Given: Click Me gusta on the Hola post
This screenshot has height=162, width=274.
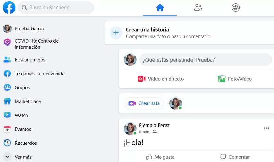Looking at the screenshot, I should [x=160, y=157].
